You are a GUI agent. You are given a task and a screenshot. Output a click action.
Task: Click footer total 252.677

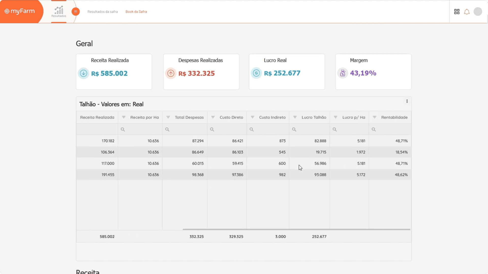tap(319, 236)
